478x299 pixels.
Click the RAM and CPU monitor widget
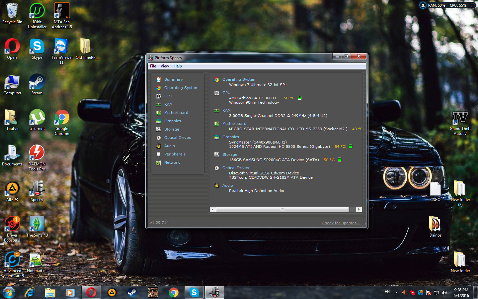(x=447, y=5)
